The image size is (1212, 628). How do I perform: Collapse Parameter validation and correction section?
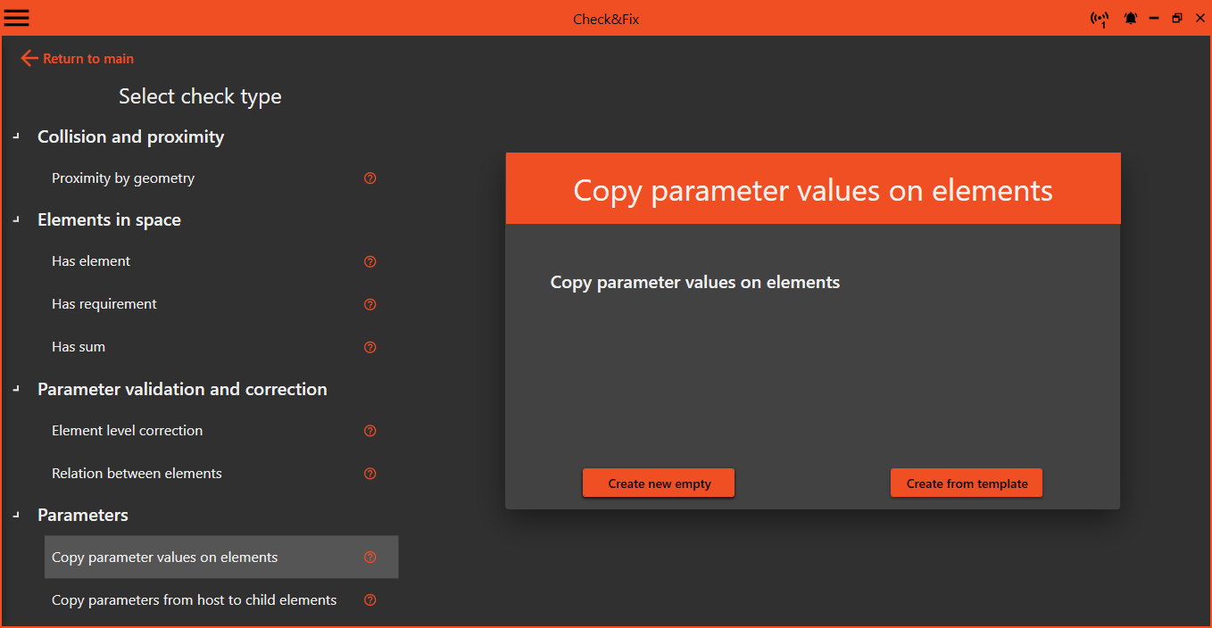16,389
